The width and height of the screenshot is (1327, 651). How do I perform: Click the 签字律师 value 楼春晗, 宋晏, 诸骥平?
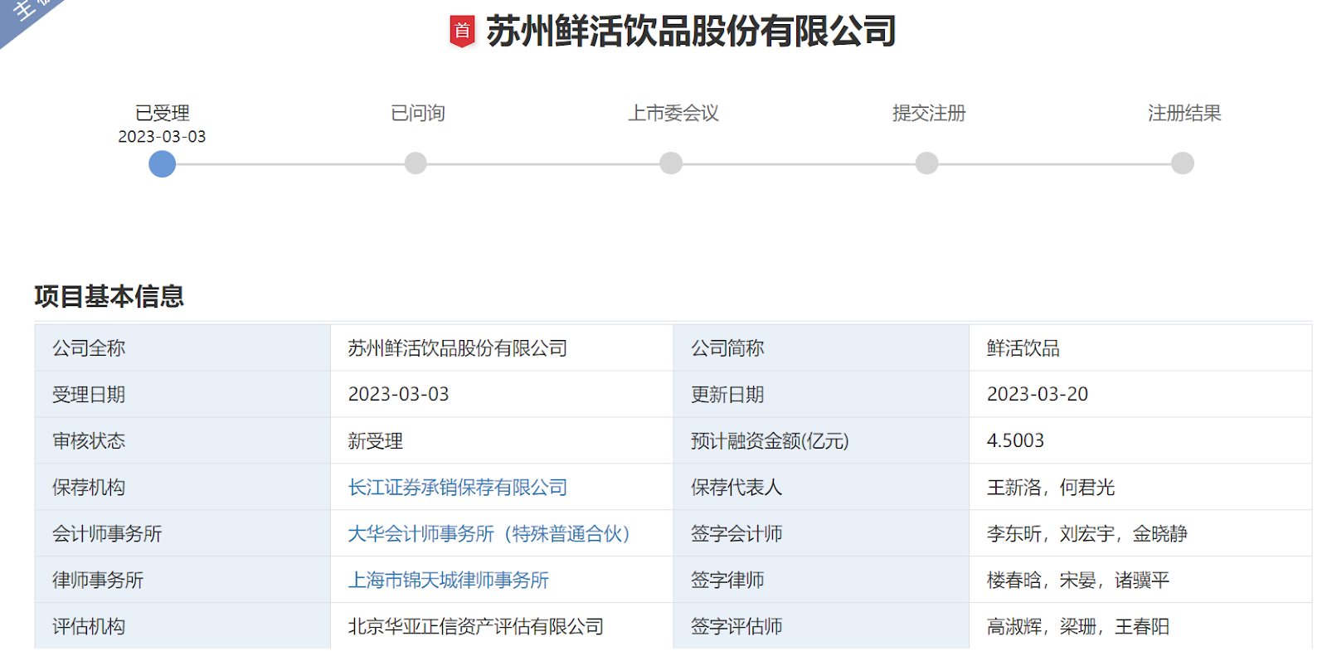1077,581
